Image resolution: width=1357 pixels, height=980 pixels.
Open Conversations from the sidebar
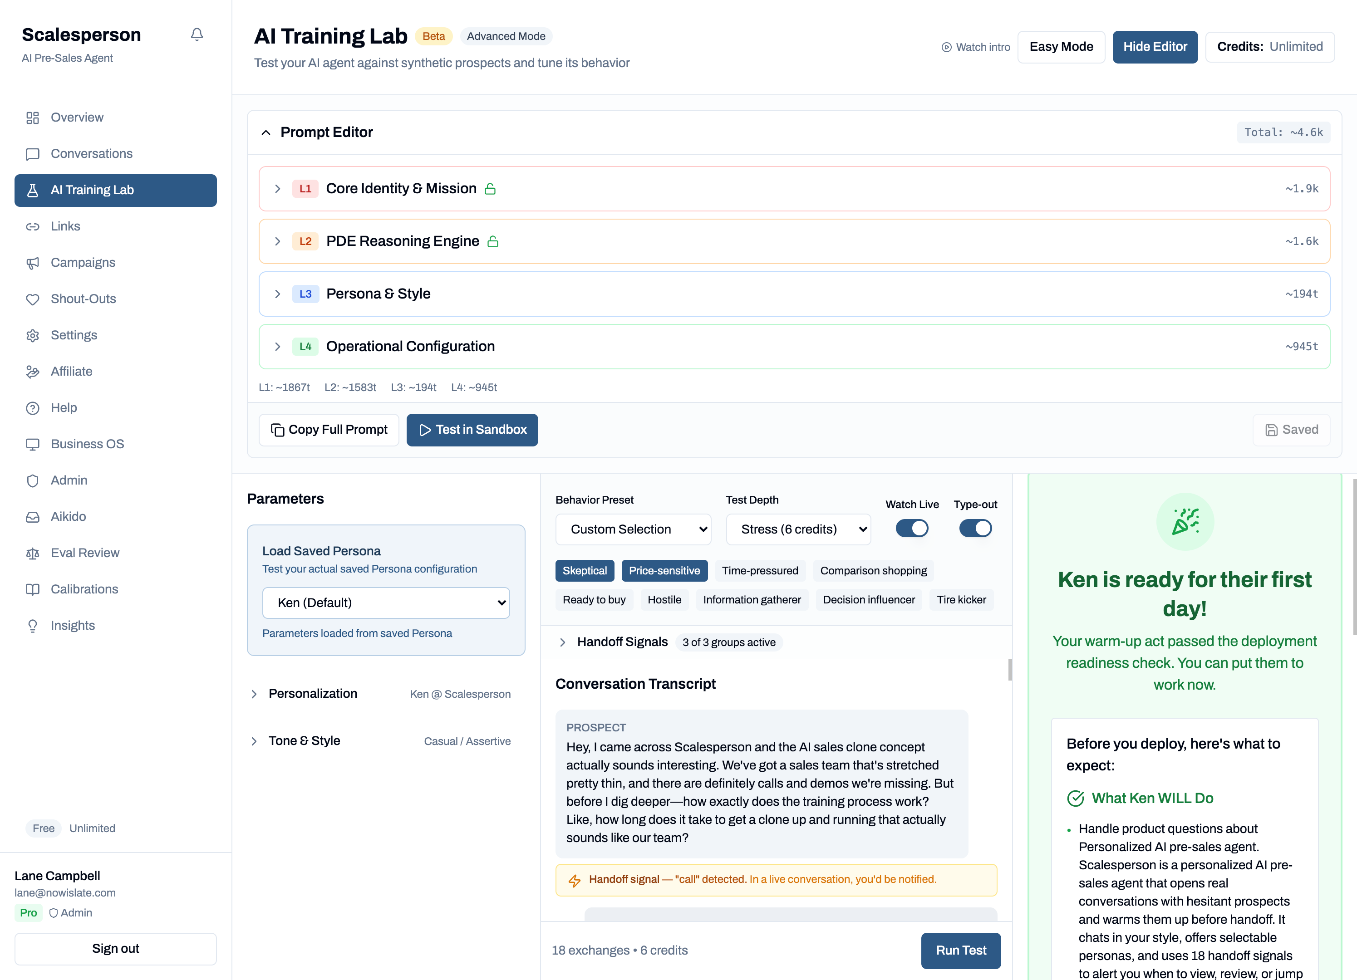coord(92,154)
